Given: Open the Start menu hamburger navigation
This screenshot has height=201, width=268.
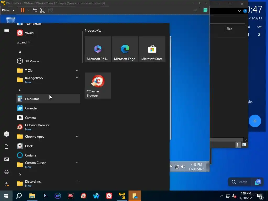Looking at the screenshot, I should pyautogui.click(x=7, y=30).
